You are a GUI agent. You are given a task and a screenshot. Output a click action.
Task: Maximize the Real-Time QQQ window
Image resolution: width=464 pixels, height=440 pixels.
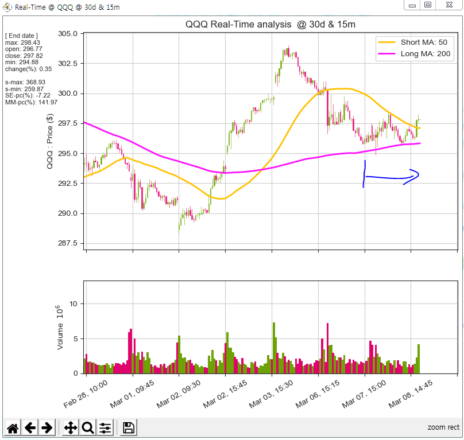428,5
